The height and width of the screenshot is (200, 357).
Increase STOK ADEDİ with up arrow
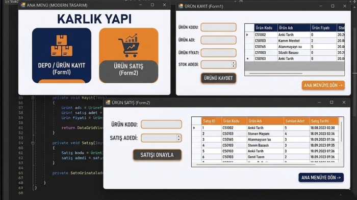[234, 63]
